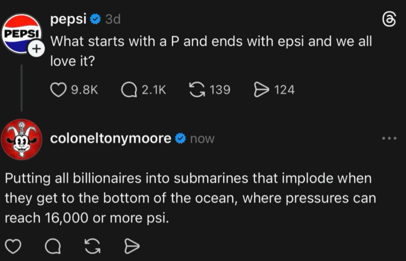
Task: Share coloneltonymoore's reply
Action: pos(132,246)
